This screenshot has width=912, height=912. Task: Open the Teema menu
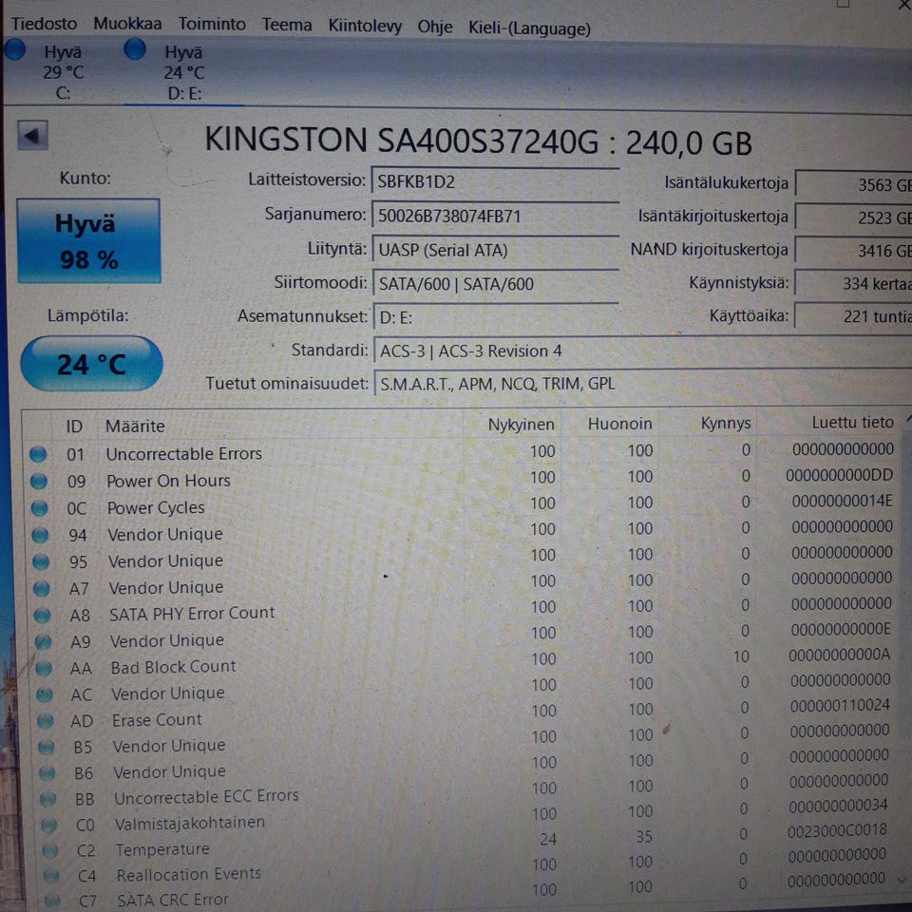pyautogui.click(x=287, y=25)
